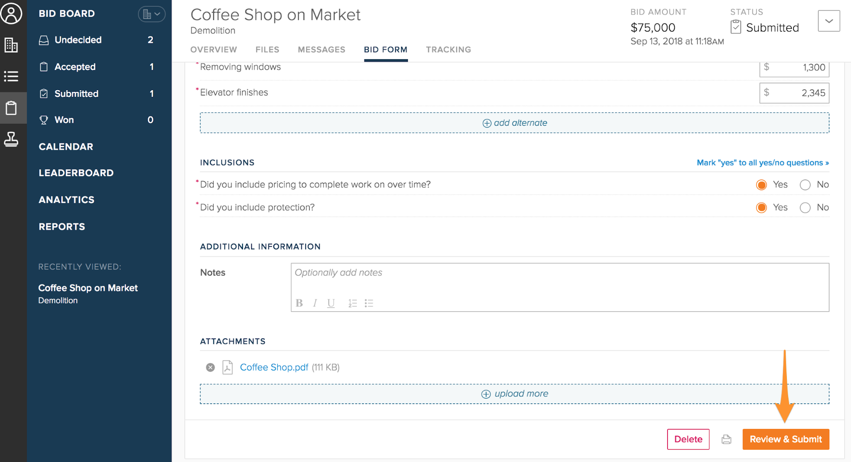
Task: Toggle underline formatting in Notes
Action: [x=331, y=303]
